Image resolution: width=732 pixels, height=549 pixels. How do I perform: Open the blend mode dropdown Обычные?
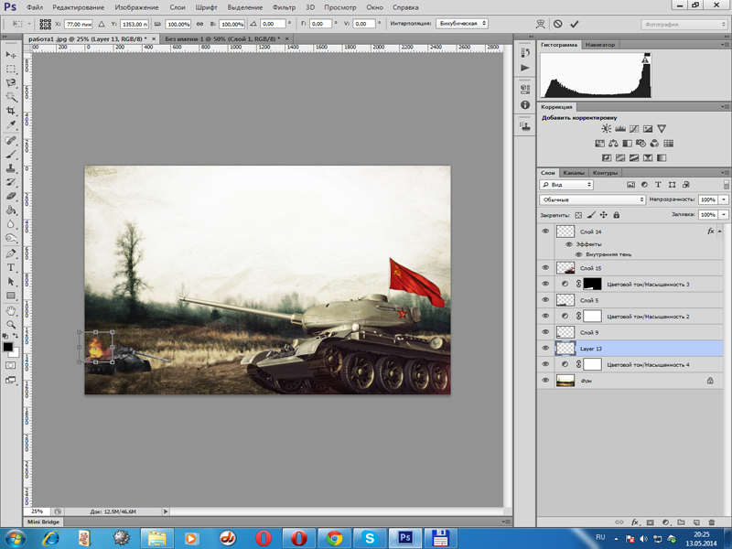tap(593, 199)
